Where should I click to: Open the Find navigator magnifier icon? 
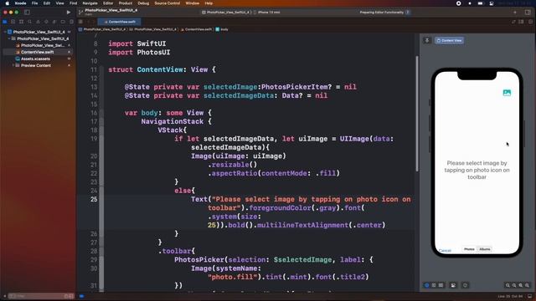coord(30,22)
